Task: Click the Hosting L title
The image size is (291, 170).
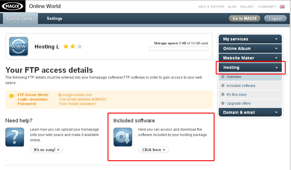Action: coord(47,46)
